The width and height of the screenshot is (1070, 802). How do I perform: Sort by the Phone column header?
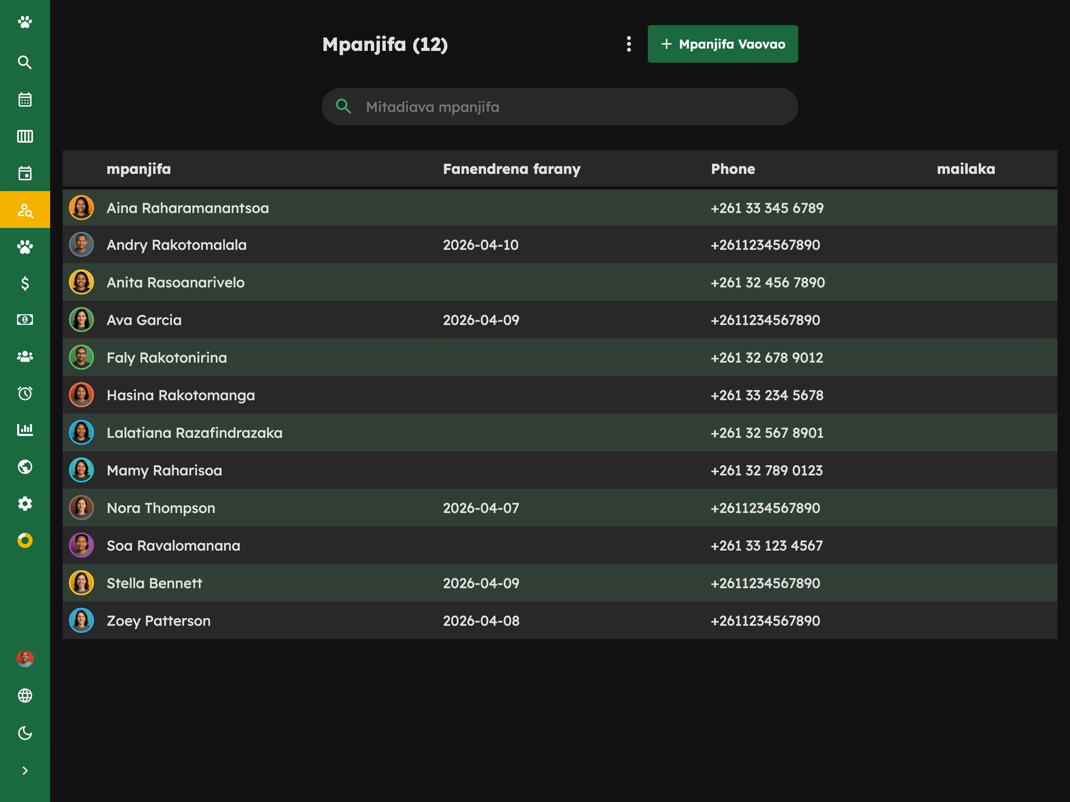733,169
